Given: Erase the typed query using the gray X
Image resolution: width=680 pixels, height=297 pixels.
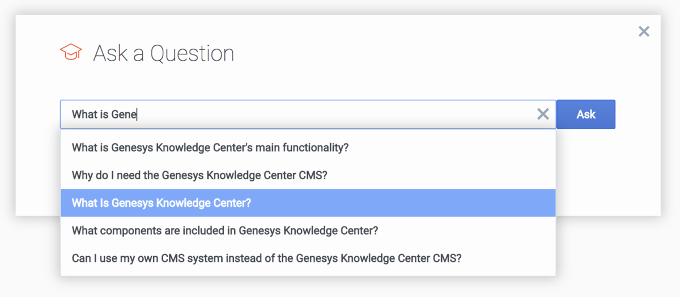Looking at the screenshot, I should click(x=543, y=114).
